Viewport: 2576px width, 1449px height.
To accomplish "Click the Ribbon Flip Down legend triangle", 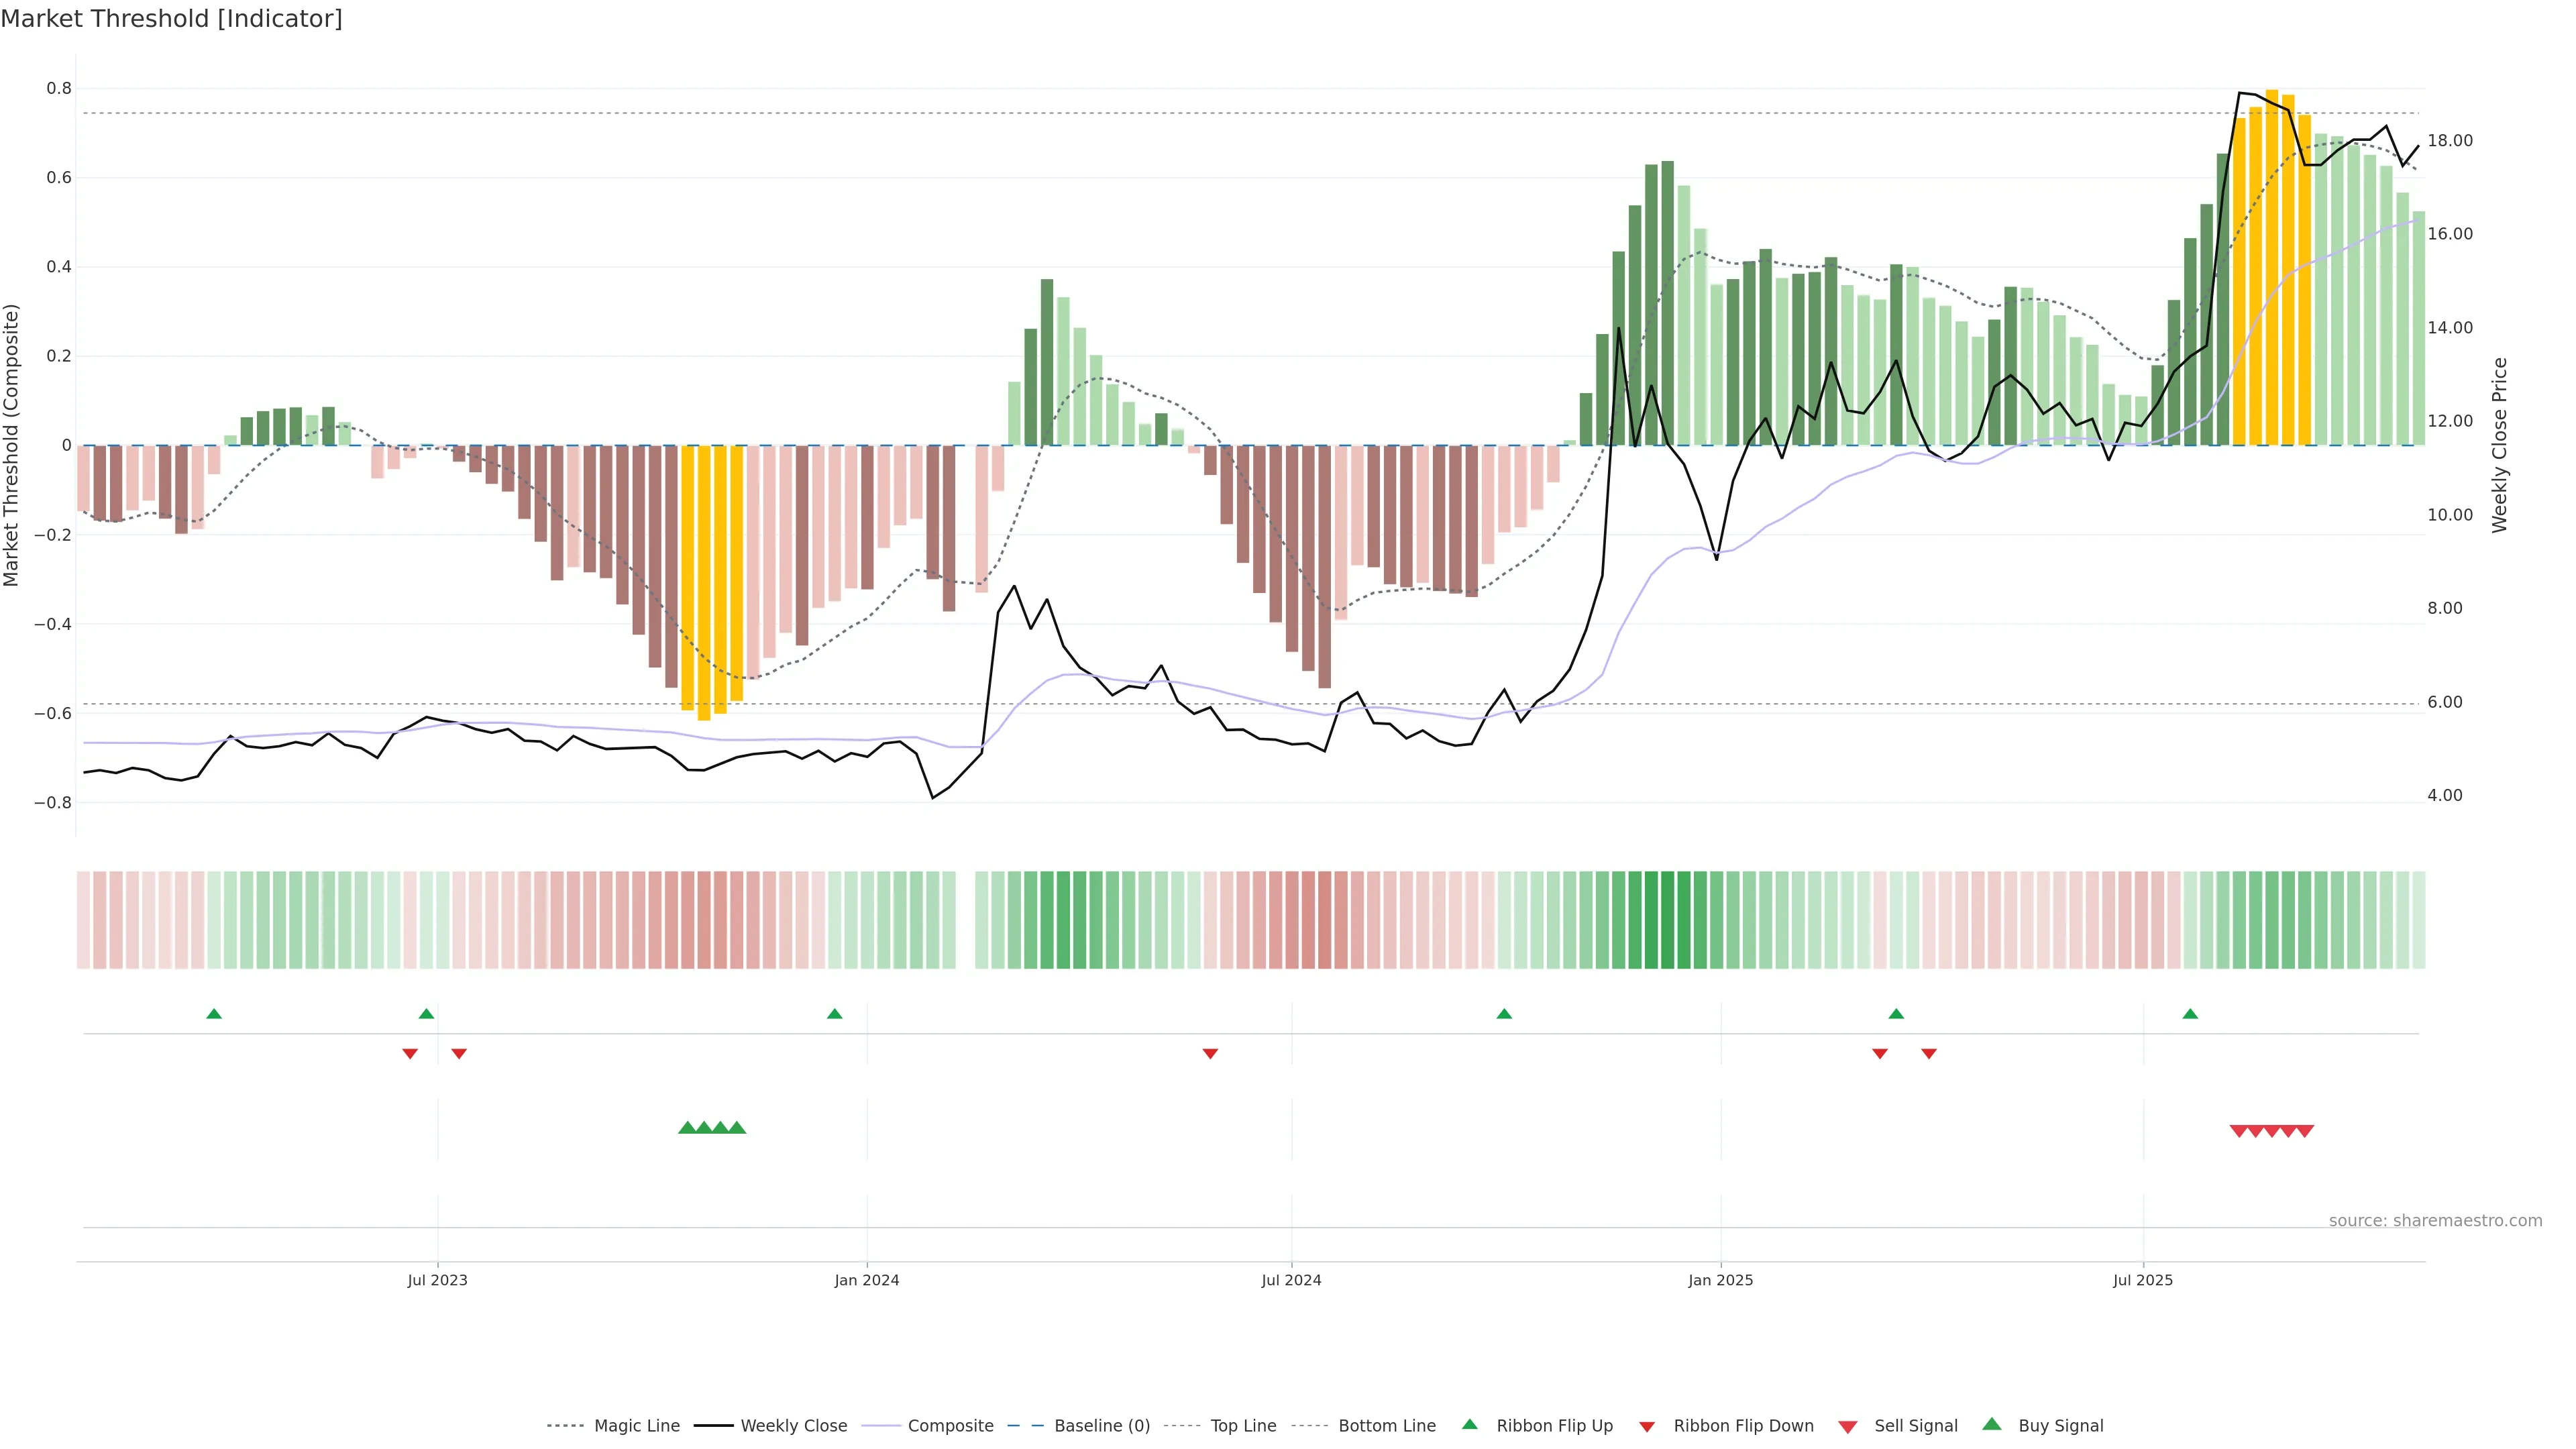I will pos(1647,1426).
